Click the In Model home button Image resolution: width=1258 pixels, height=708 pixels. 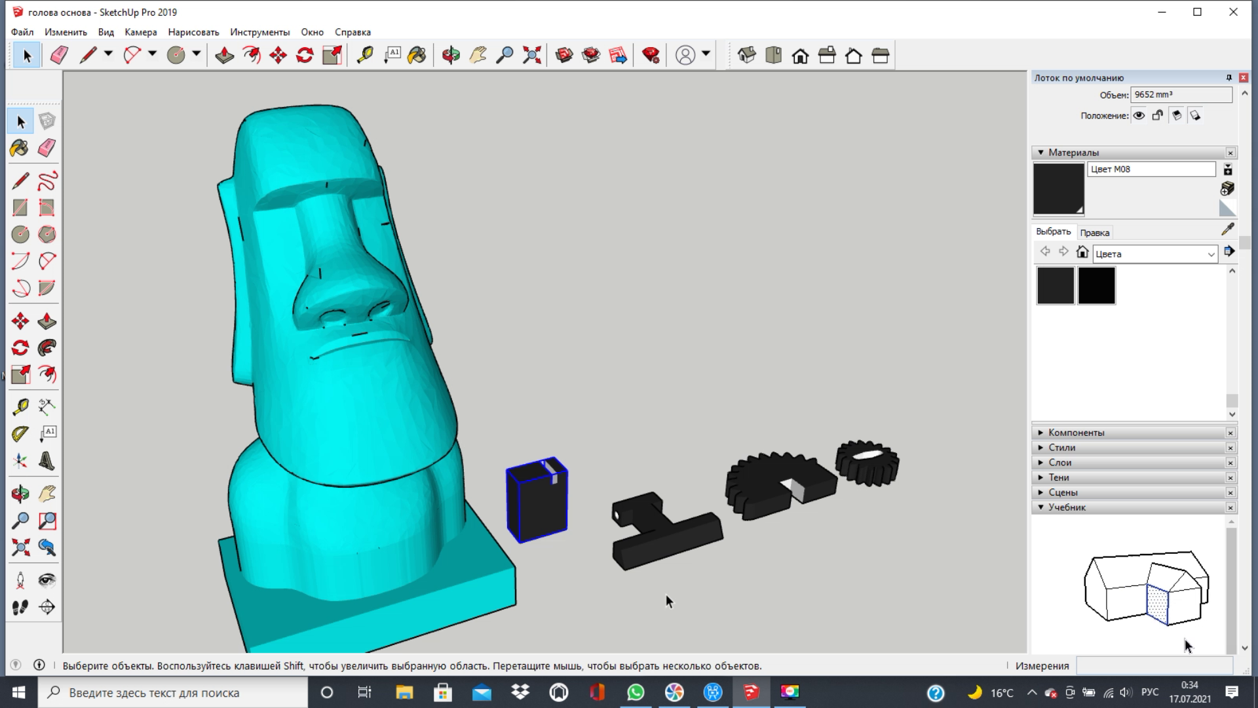1082,252
